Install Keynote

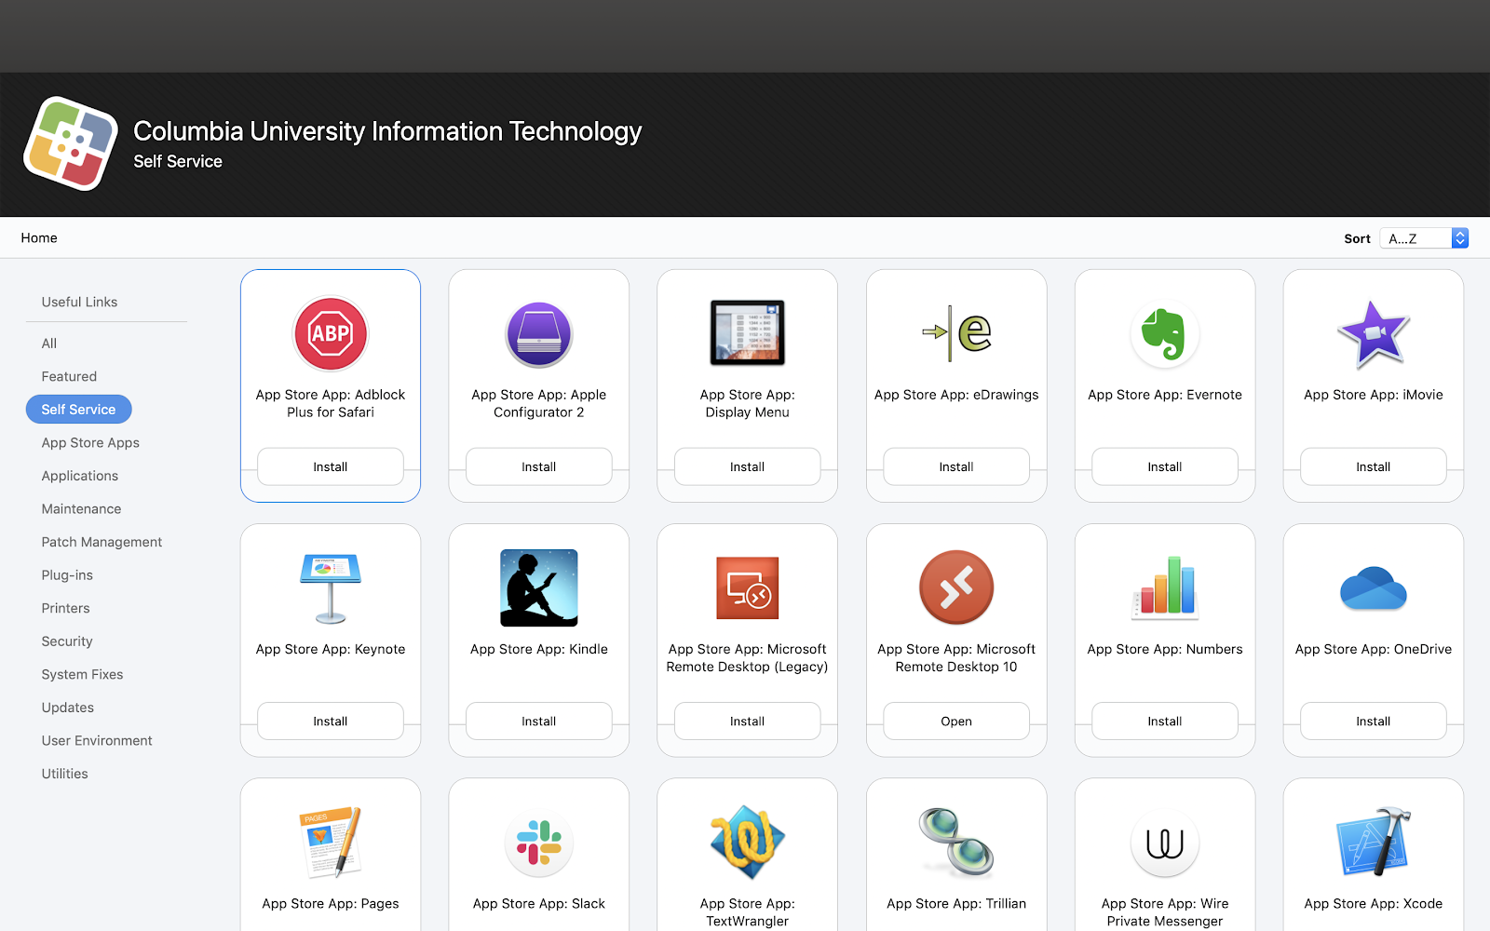[x=331, y=721]
